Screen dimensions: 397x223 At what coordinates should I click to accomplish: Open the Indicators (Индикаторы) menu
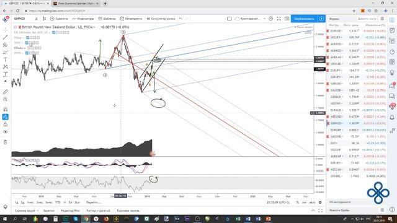coord(83,19)
